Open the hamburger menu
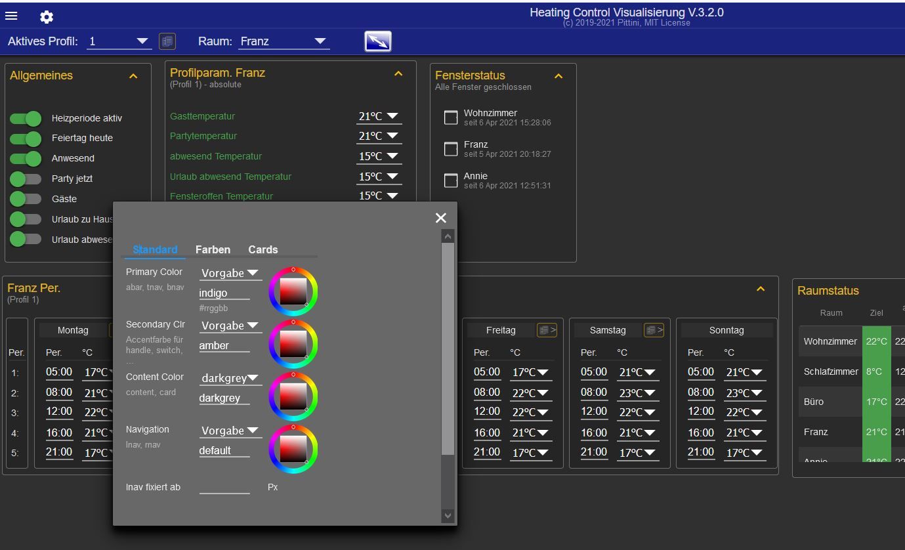 [x=11, y=16]
